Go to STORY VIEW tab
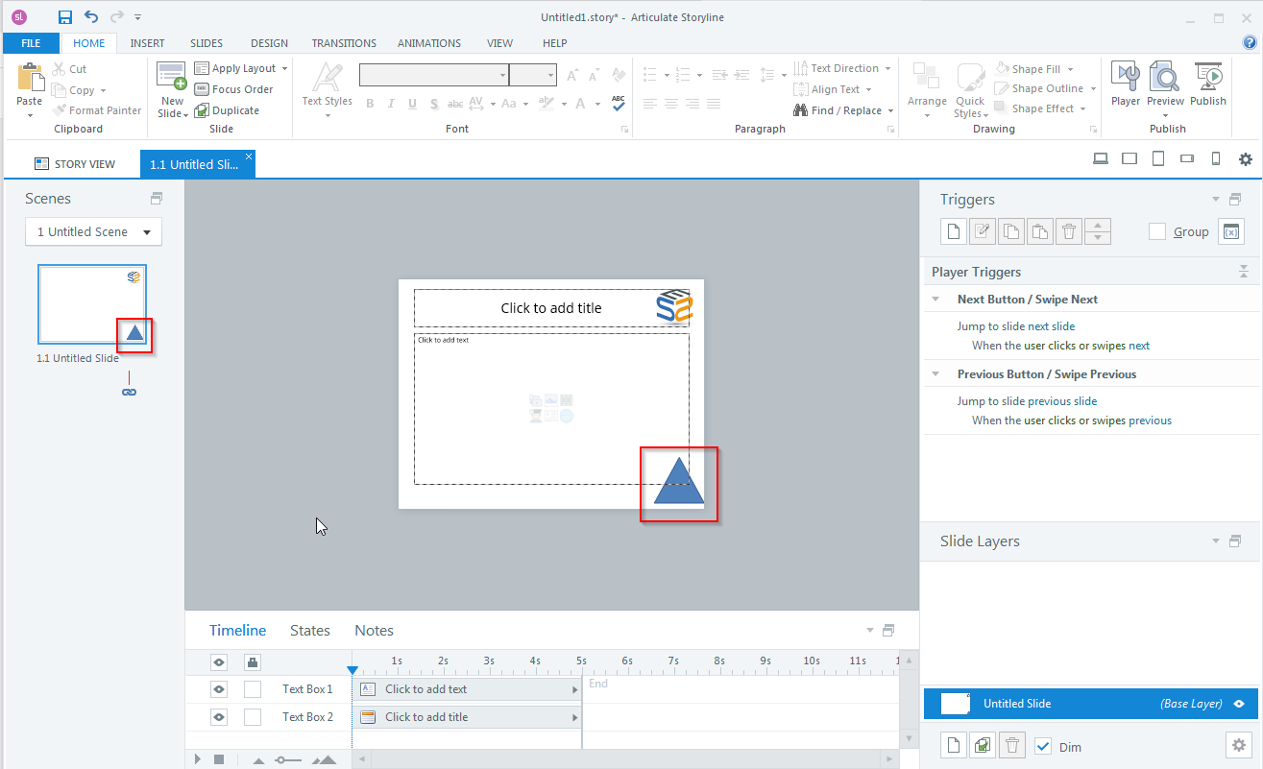This screenshot has height=769, width=1263. [75, 164]
